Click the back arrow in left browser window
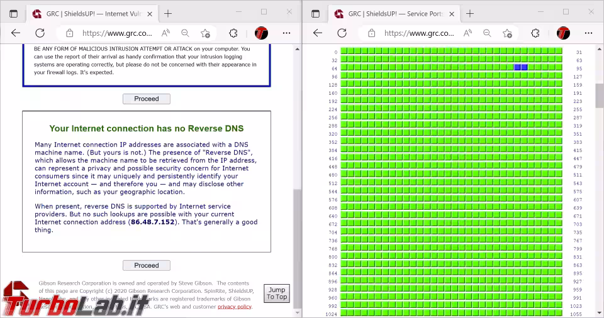This screenshot has width=604, height=318. click(15, 33)
